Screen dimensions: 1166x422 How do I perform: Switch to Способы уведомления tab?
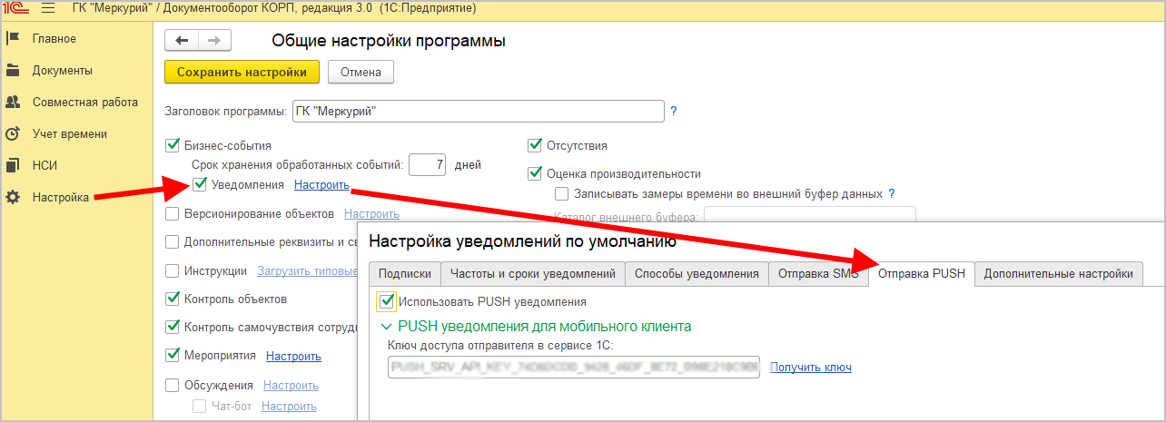697,274
